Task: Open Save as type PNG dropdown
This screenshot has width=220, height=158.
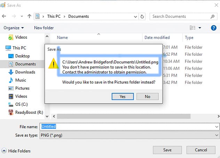Action: click(129, 135)
